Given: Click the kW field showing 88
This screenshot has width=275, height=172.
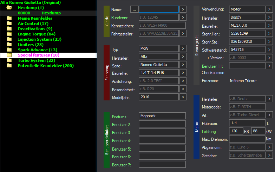Looking at the screenshot, I should tap(258, 131).
